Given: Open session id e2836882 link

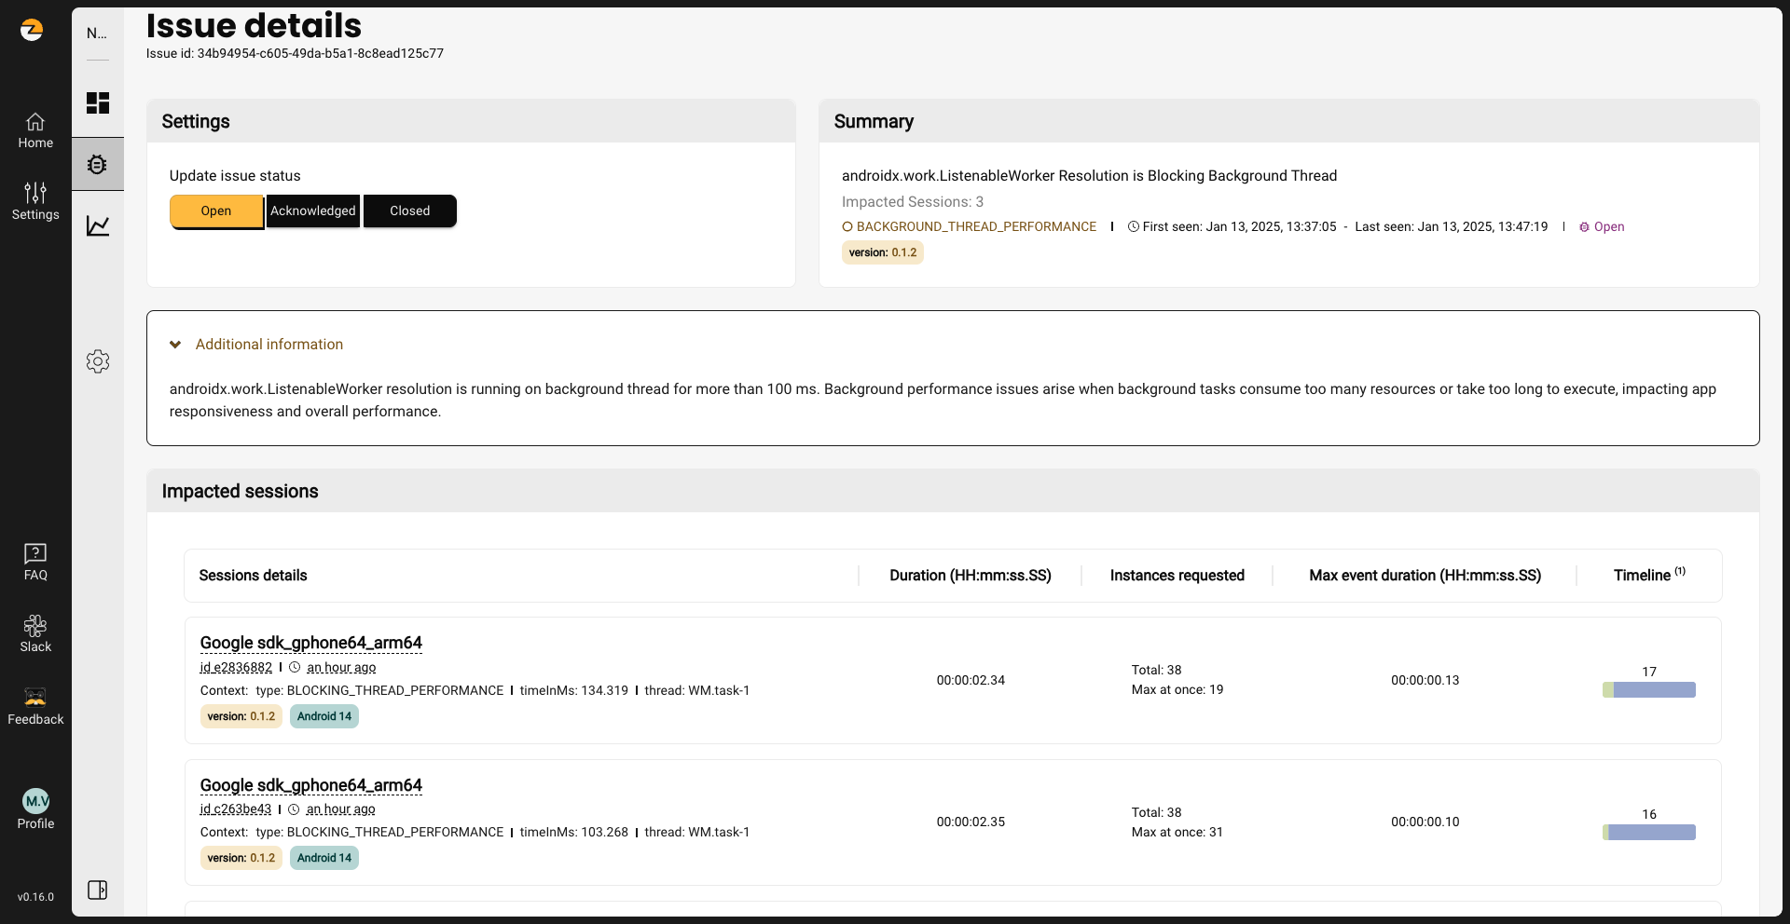Looking at the screenshot, I should [x=236, y=668].
